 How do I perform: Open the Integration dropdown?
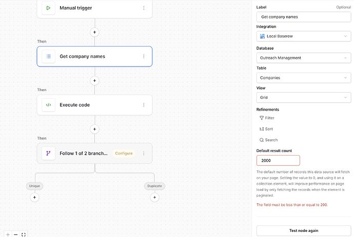[x=304, y=36]
